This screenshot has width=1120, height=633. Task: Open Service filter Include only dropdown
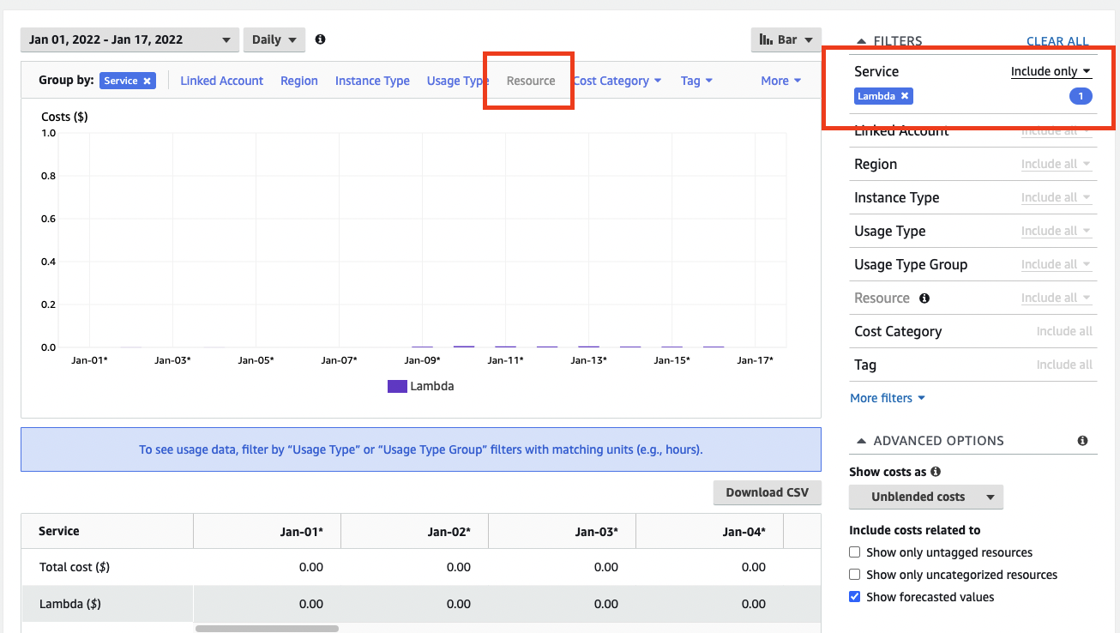[x=1051, y=71]
